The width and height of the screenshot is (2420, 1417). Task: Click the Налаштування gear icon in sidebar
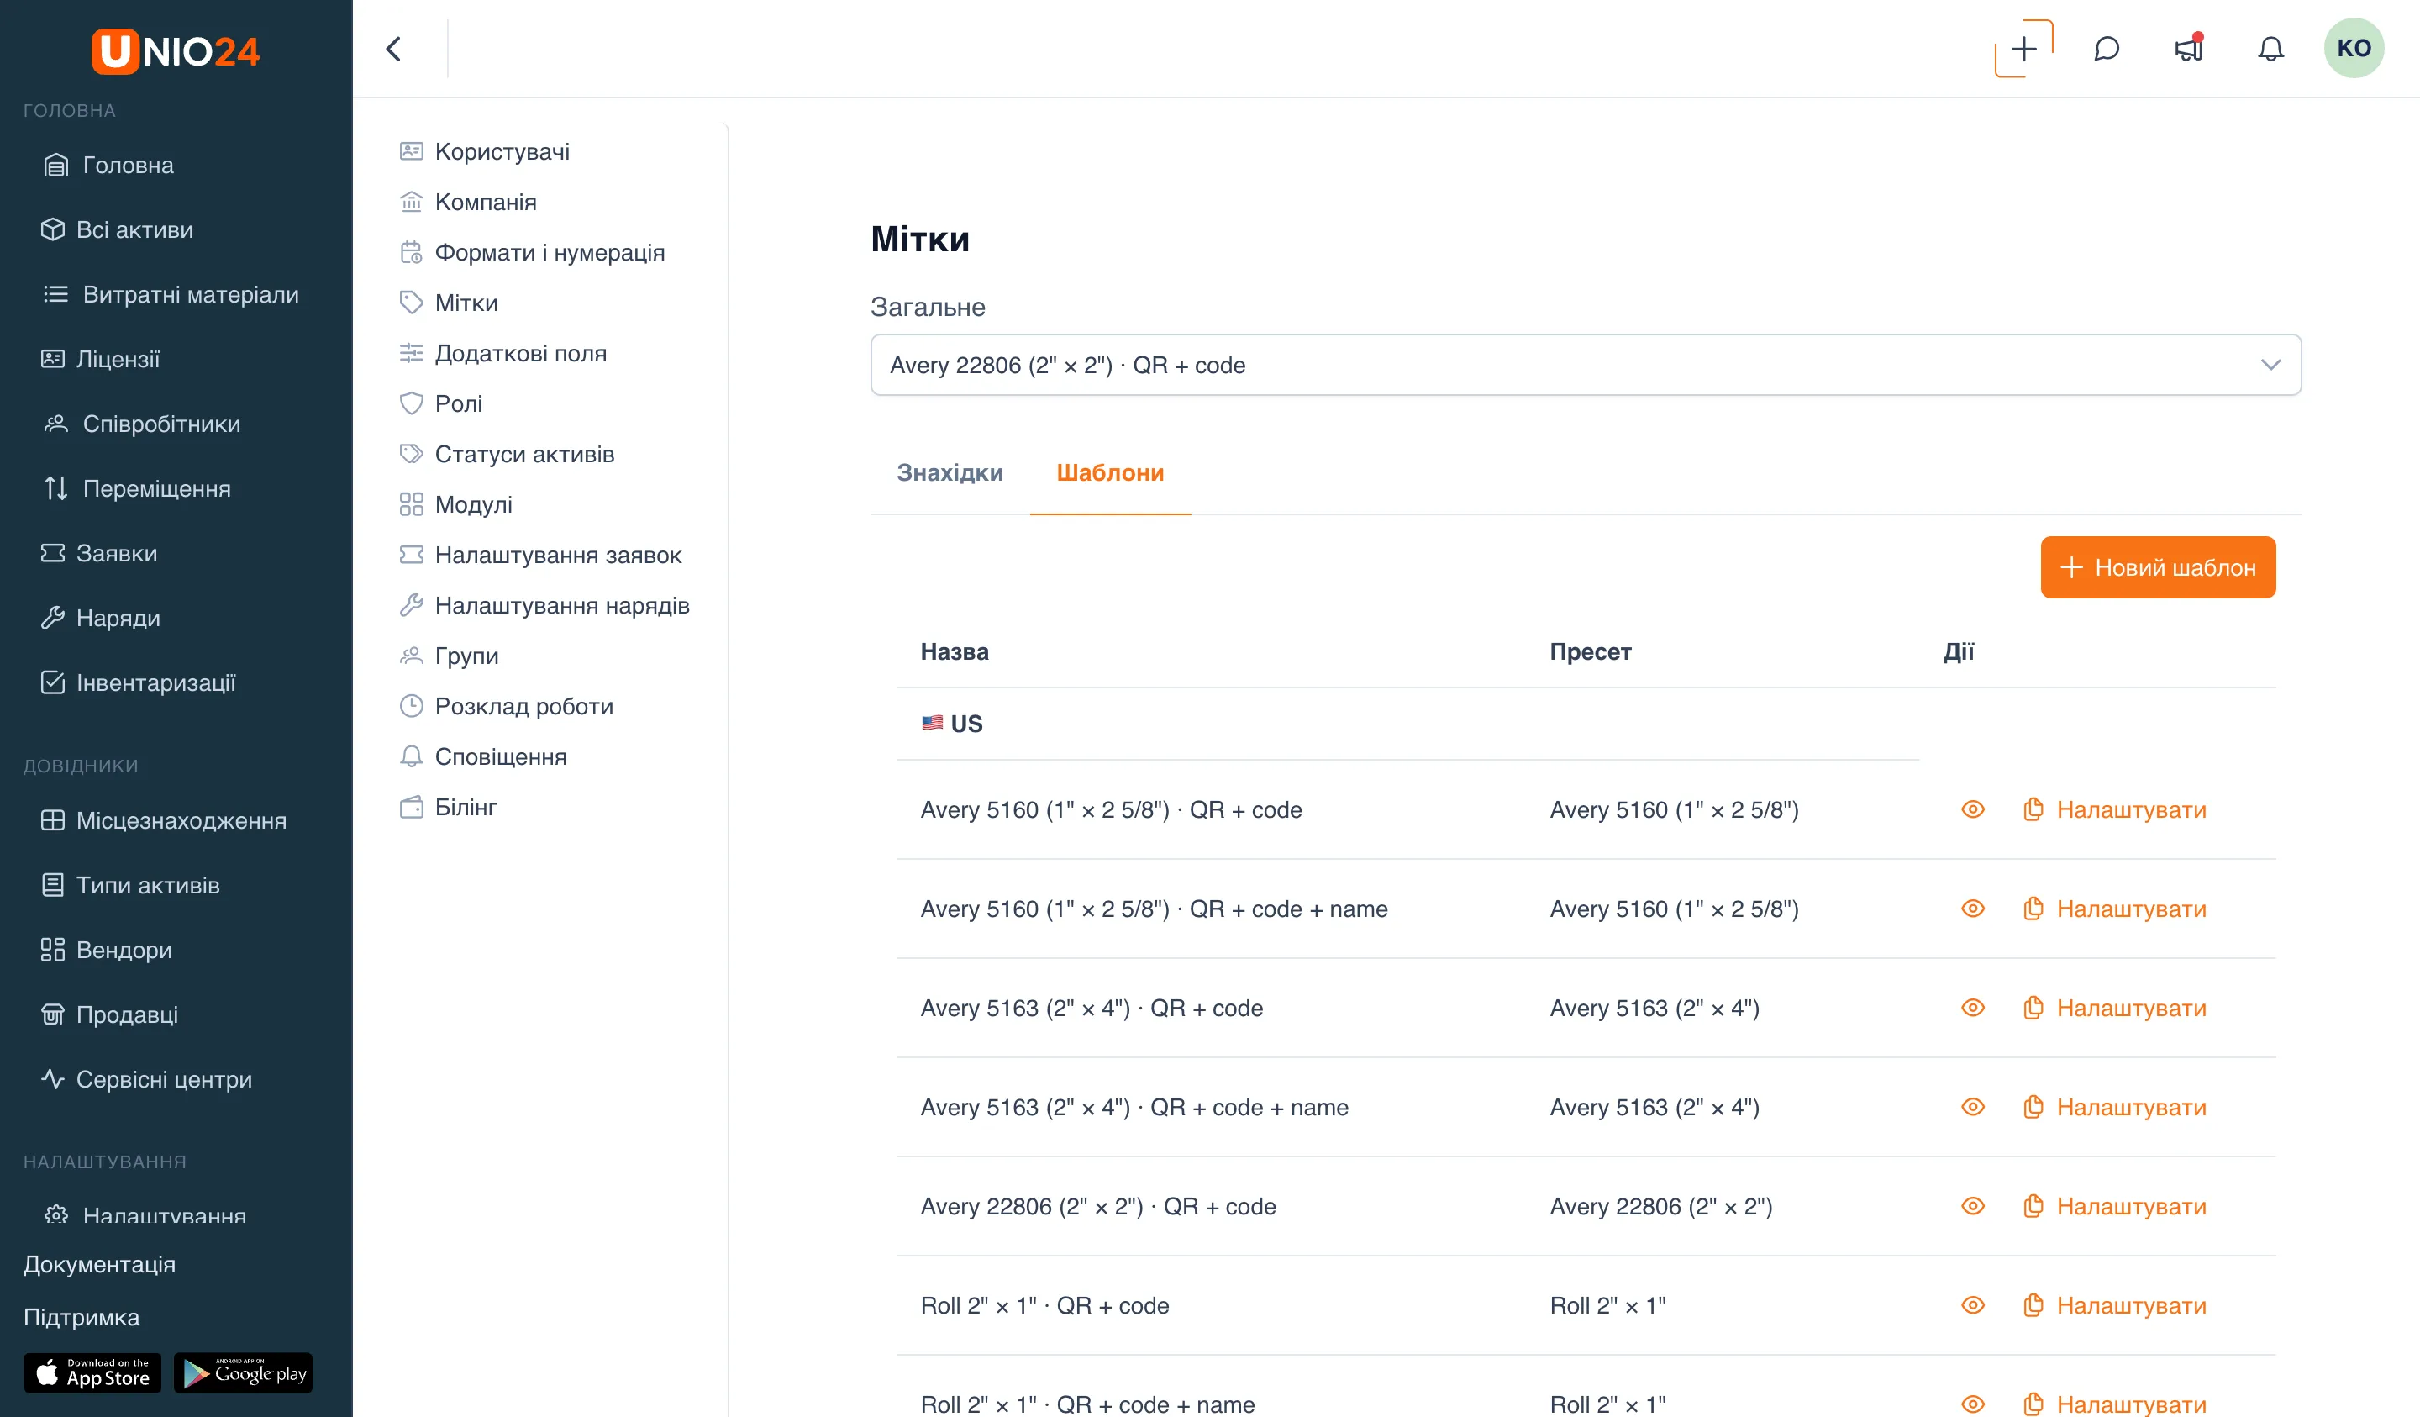(x=55, y=1214)
